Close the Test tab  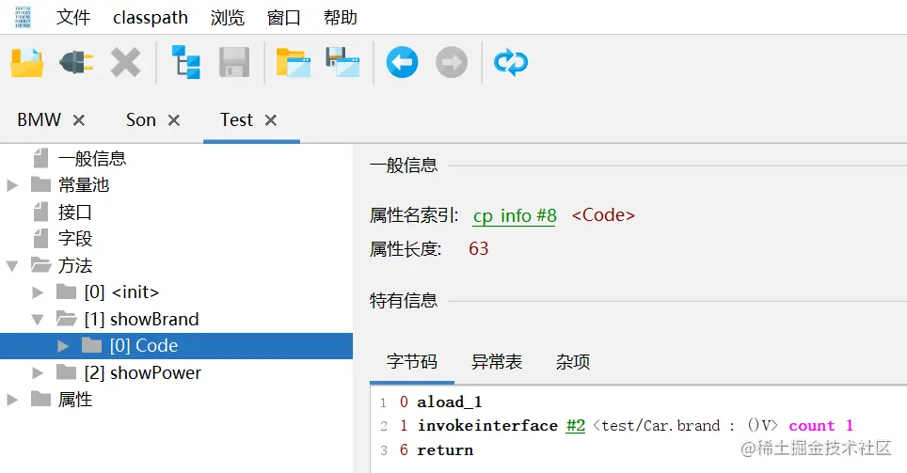click(x=271, y=120)
